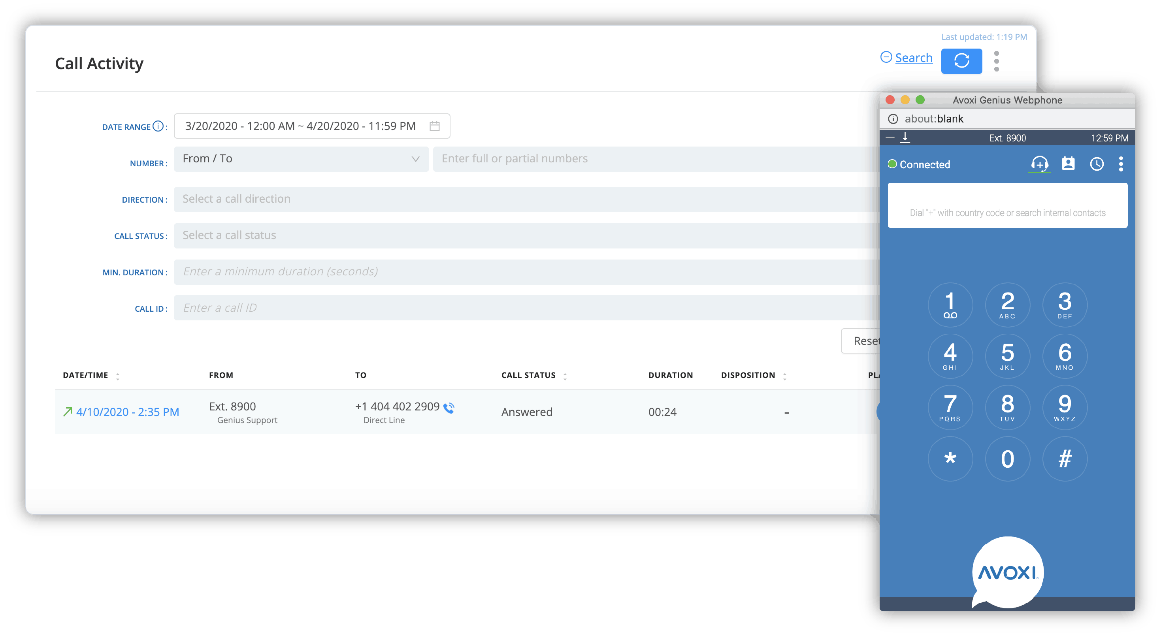The width and height of the screenshot is (1161, 636).
Task: Click the info icon beside DATE RANGE
Action: tap(157, 126)
